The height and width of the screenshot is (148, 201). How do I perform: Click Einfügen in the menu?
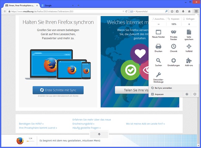[189, 19]
